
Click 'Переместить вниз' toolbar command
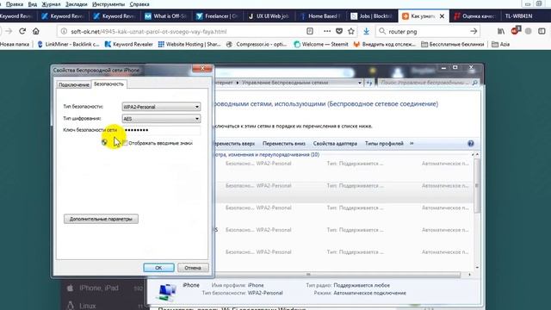pos(284,144)
